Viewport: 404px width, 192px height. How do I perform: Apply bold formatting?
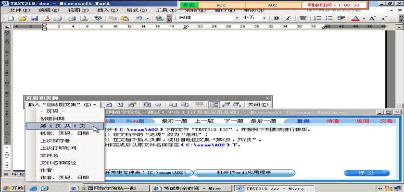coord(277,18)
